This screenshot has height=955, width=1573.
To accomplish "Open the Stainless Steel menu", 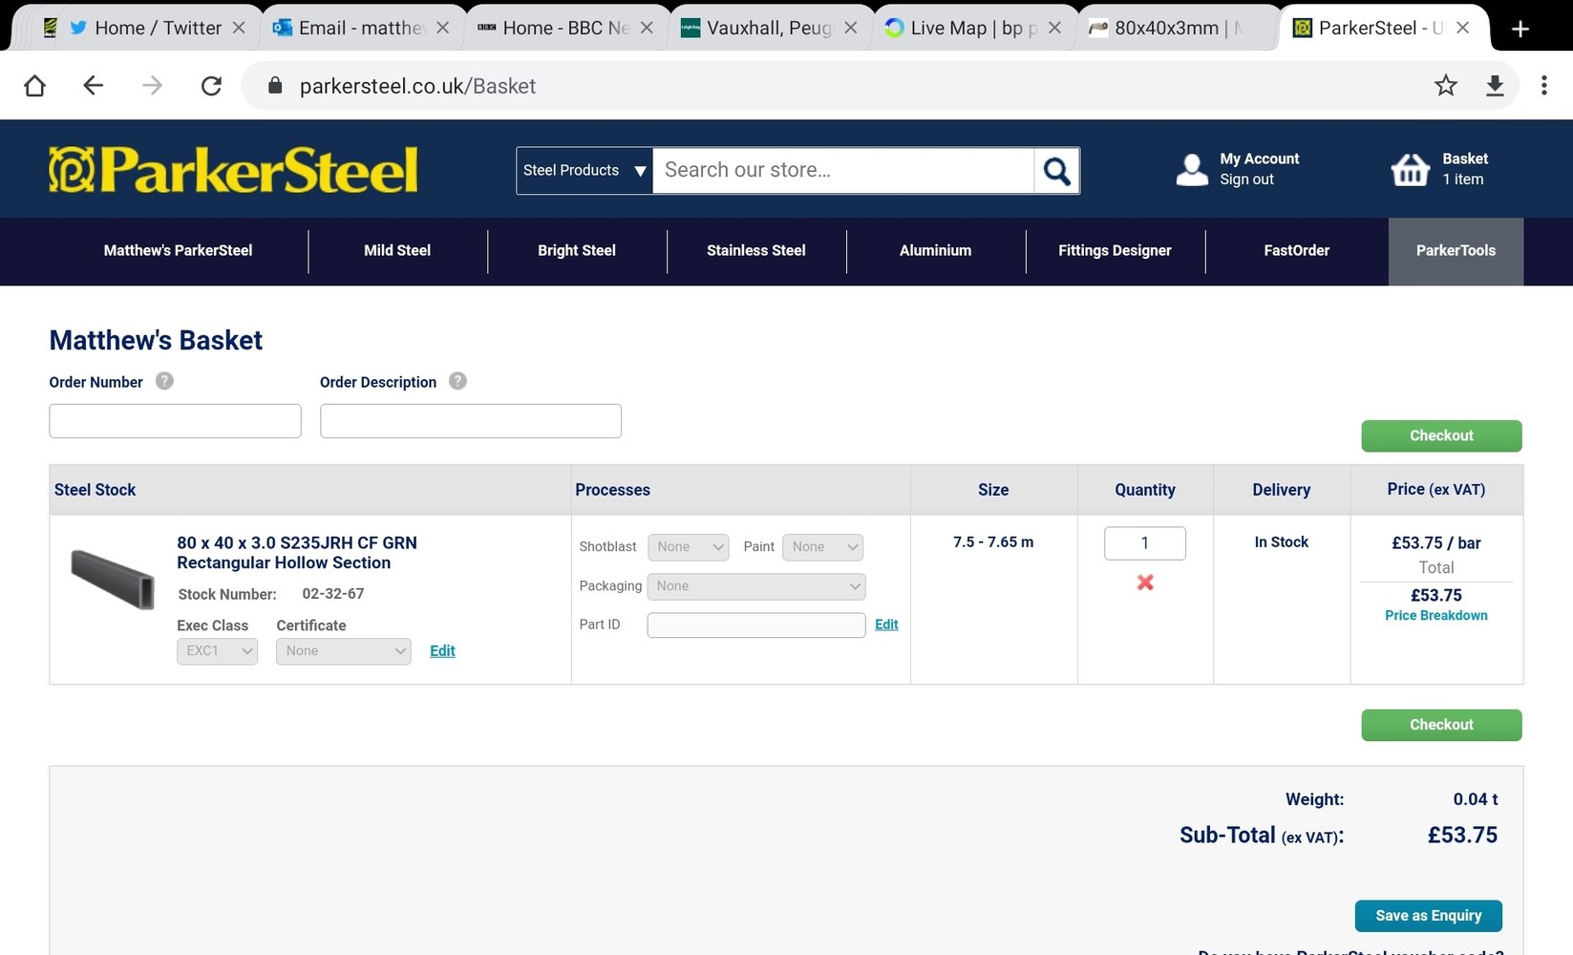I will [755, 250].
